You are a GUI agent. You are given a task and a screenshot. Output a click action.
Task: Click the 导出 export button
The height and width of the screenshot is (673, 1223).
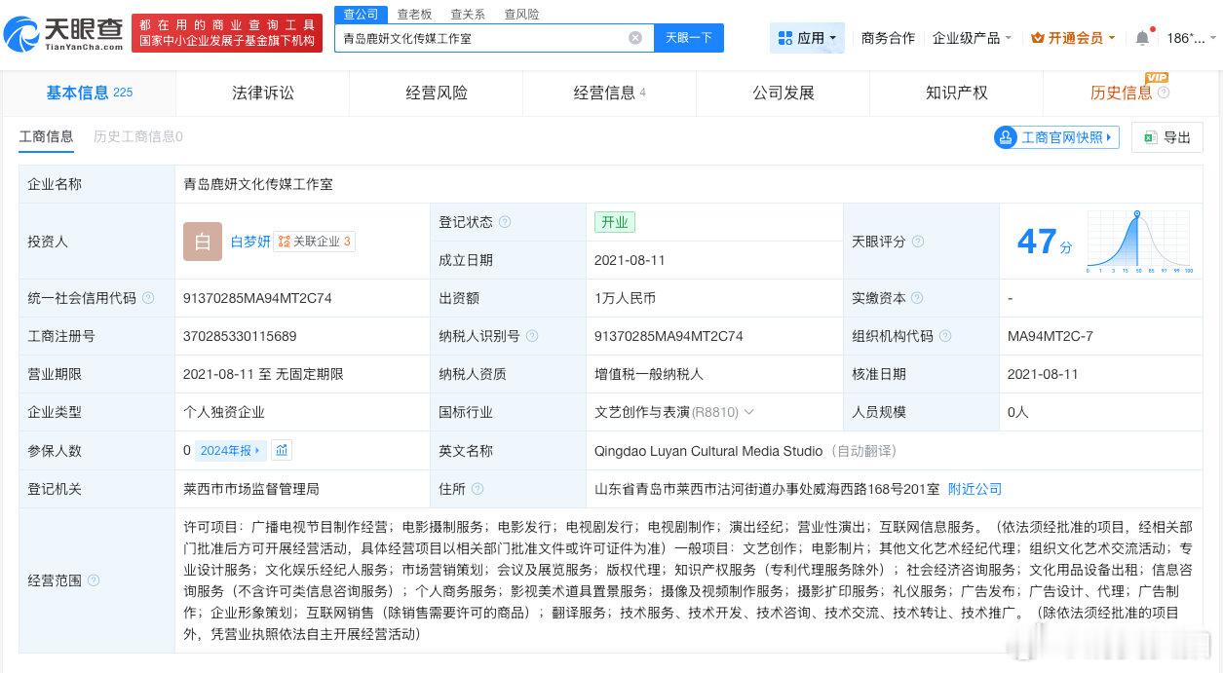click(x=1167, y=137)
